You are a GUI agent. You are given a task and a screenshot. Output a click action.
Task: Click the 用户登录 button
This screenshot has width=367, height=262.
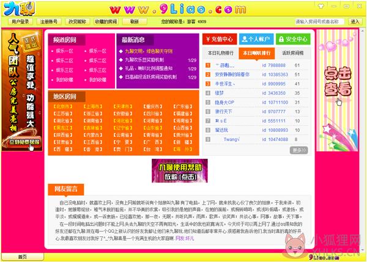[x=20, y=22]
